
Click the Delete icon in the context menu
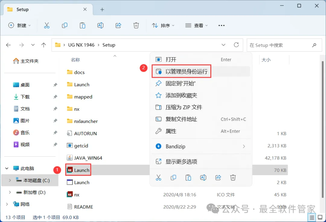coord(233,178)
